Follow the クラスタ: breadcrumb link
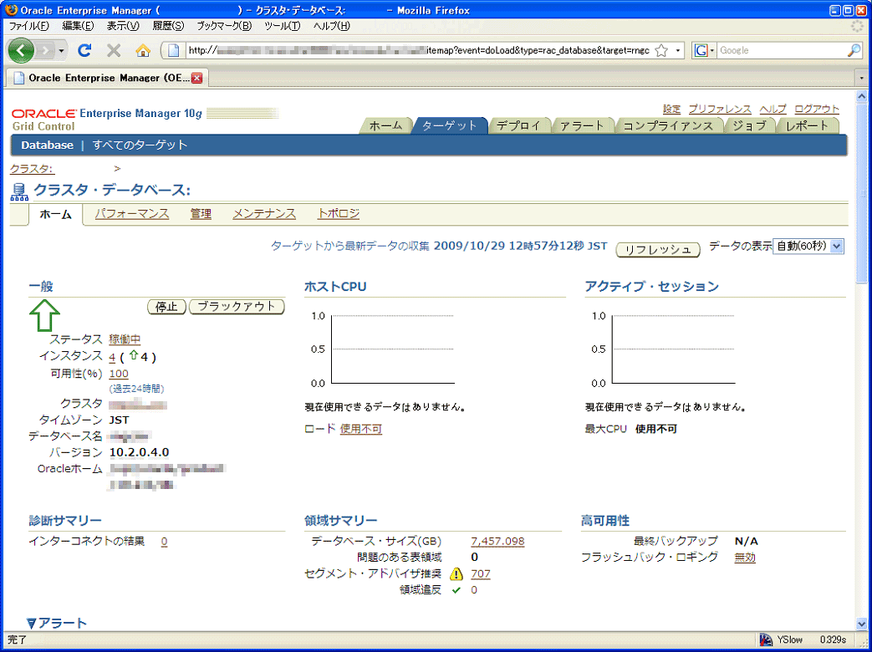 (x=33, y=168)
